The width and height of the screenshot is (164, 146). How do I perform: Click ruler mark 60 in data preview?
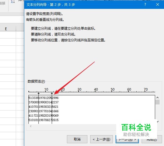pos(129,89)
